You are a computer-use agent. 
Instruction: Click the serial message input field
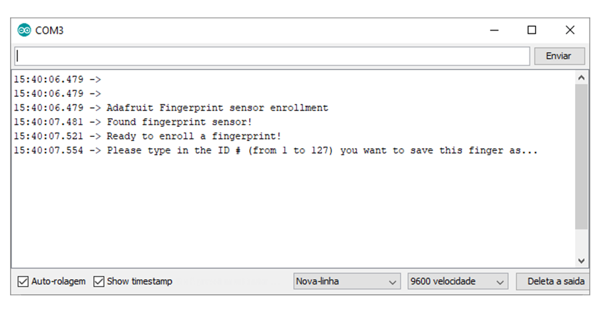[272, 56]
